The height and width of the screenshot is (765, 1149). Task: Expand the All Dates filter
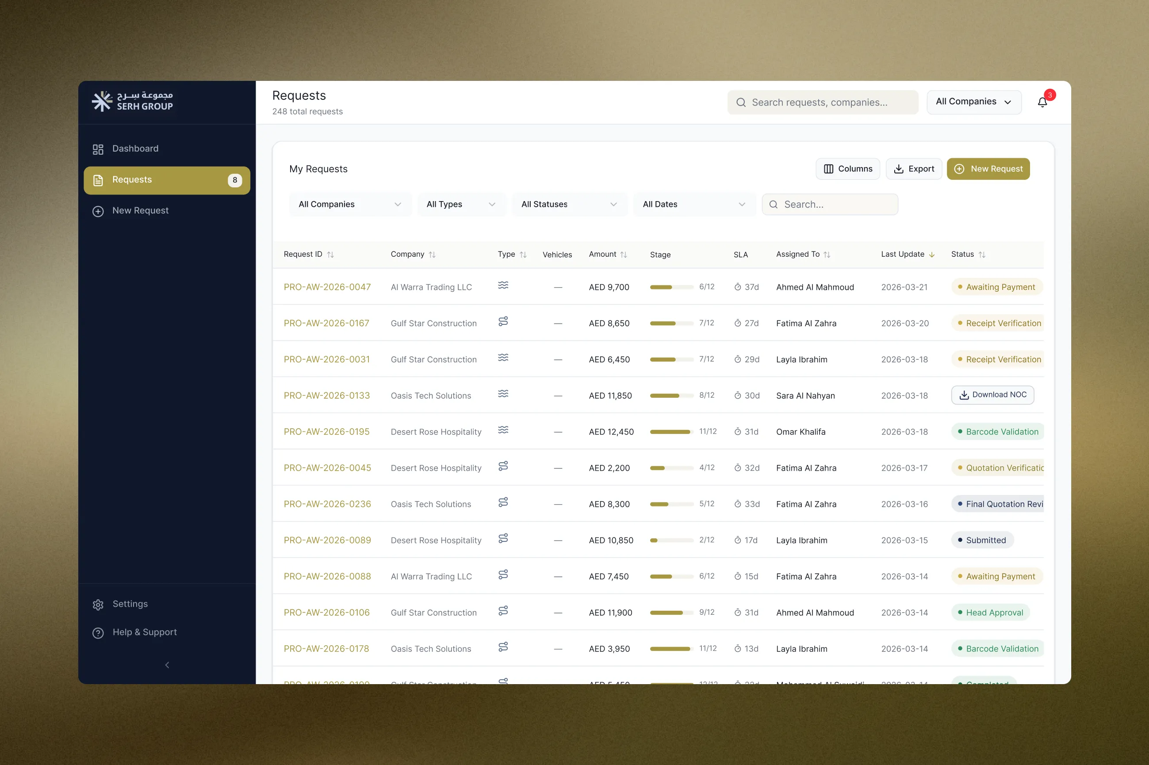tap(694, 205)
